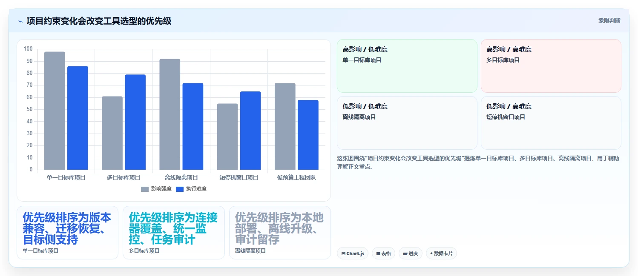Click the lightning icon beside the title
This screenshot has width=638, height=276.
[x=20, y=21]
